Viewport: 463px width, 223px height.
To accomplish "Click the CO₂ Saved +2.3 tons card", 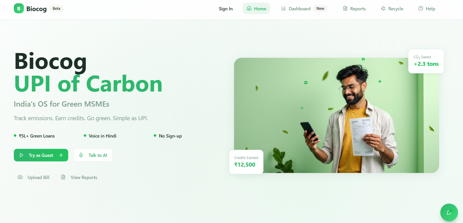I will (x=426, y=61).
